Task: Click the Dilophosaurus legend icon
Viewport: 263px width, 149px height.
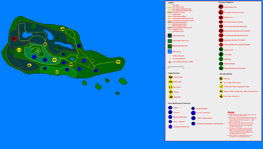Action: coord(221,17)
